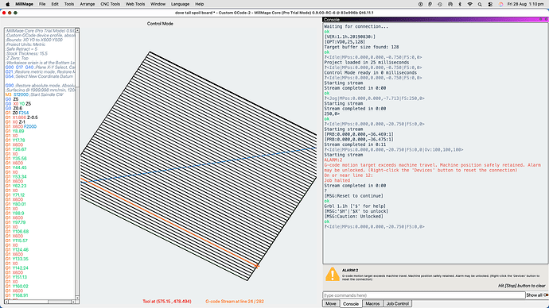Switch to the Macros tab
The width and height of the screenshot is (549, 308).
372,303
